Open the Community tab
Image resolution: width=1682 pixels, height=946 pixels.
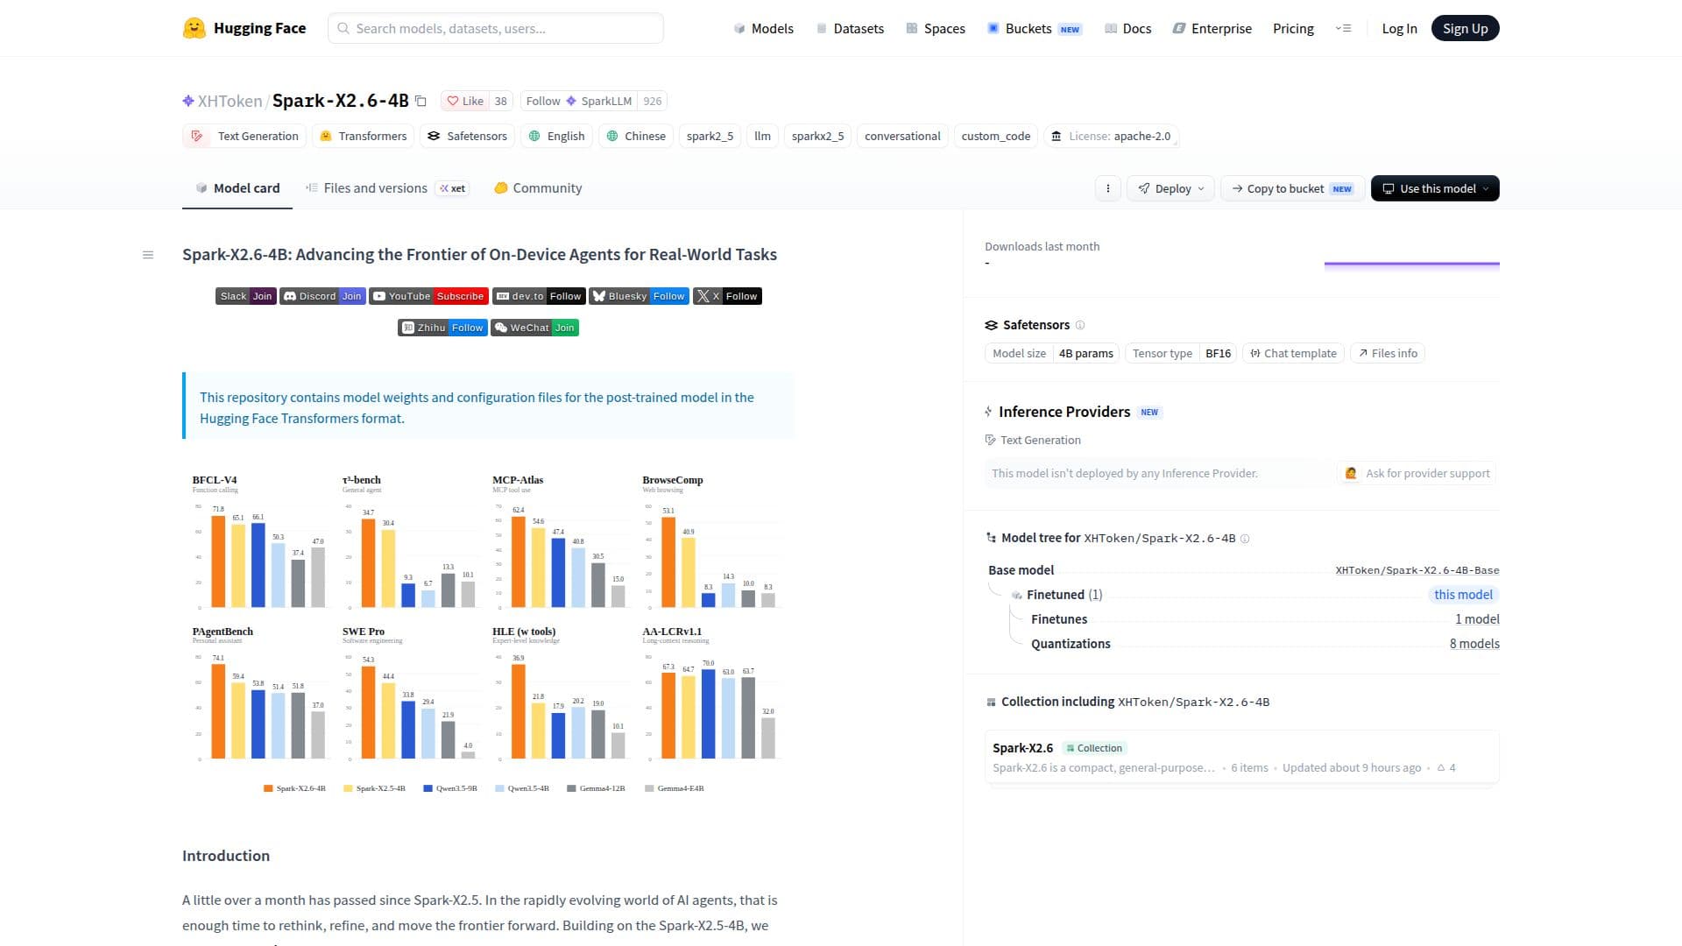click(x=538, y=188)
